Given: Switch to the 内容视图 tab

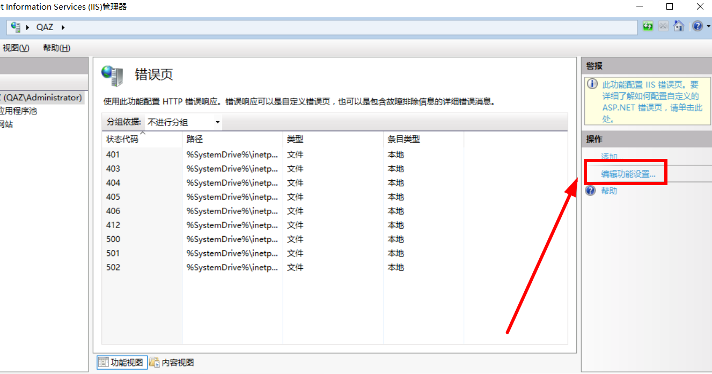Looking at the screenshot, I should [x=172, y=363].
